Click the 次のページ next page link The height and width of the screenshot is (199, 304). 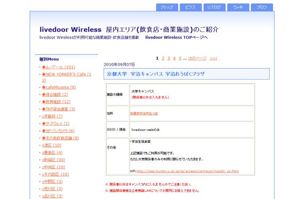[x=197, y=58]
